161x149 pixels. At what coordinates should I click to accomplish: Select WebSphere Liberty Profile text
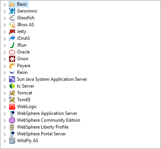click(43, 127)
